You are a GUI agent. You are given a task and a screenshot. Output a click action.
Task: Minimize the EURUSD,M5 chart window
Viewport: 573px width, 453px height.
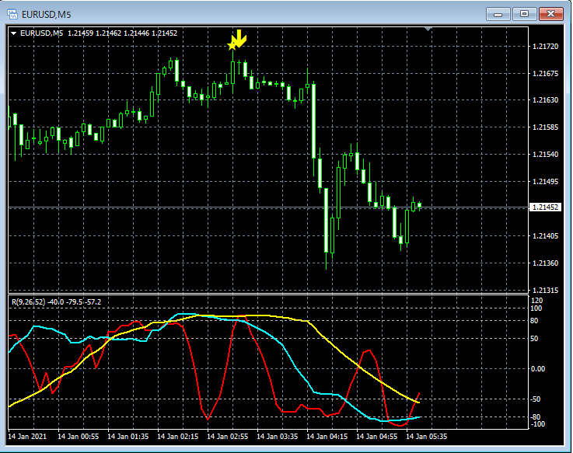click(x=498, y=13)
